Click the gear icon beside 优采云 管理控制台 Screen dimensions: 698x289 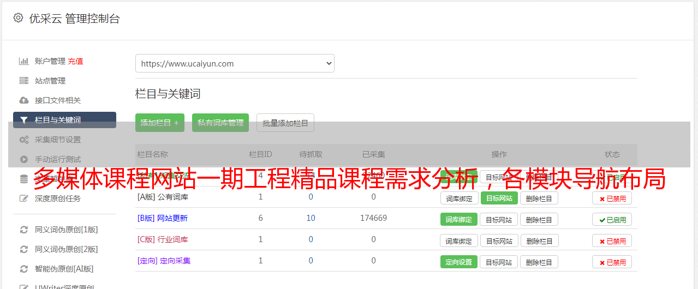click(x=18, y=18)
